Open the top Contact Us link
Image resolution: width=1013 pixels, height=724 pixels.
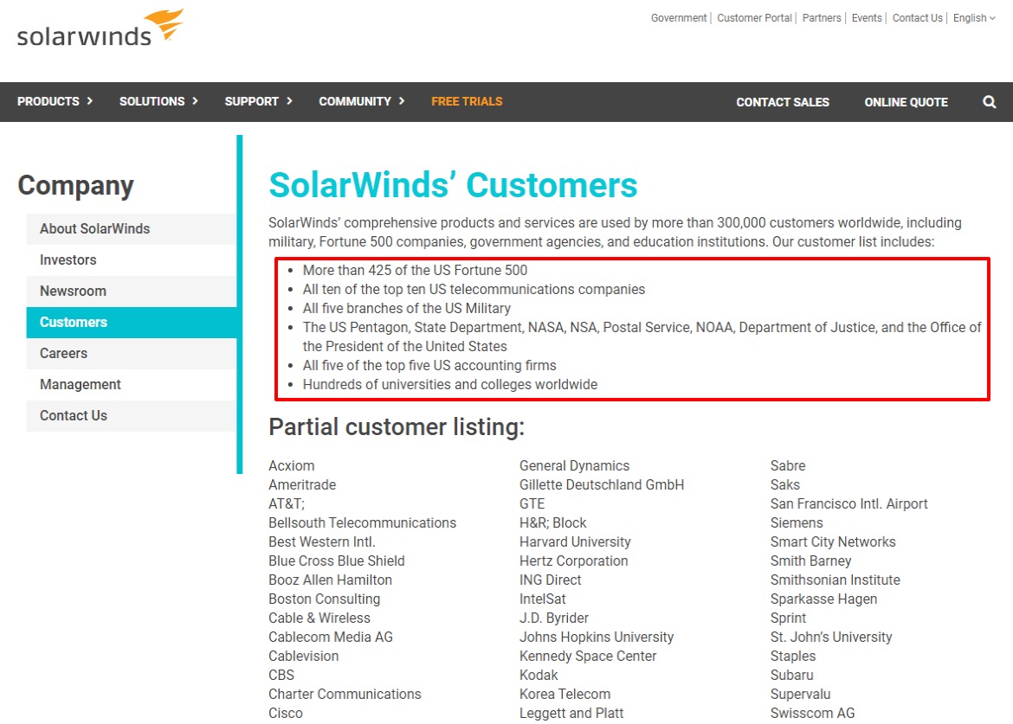pyautogui.click(x=918, y=18)
